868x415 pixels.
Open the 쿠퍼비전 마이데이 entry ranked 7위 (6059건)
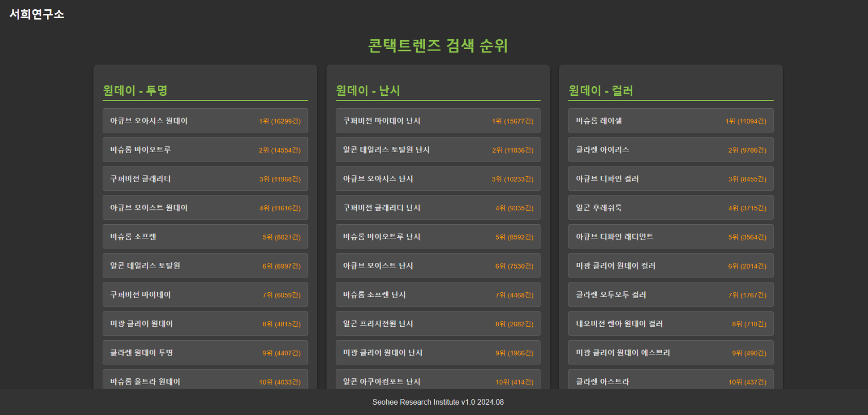click(x=205, y=294)
